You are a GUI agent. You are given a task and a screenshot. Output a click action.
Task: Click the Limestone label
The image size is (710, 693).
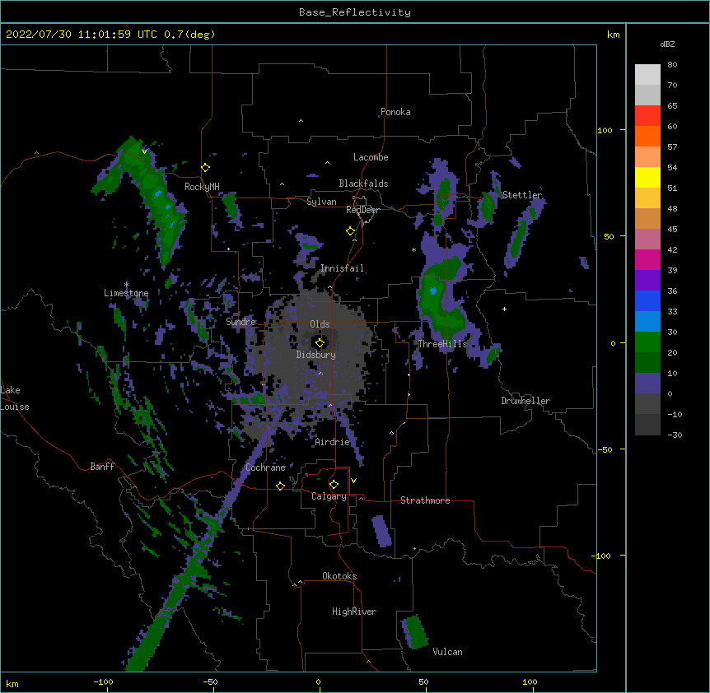click(x=126, y=293)
